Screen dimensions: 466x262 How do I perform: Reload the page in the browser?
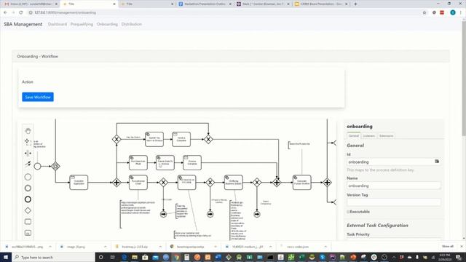tap(21, 12)
